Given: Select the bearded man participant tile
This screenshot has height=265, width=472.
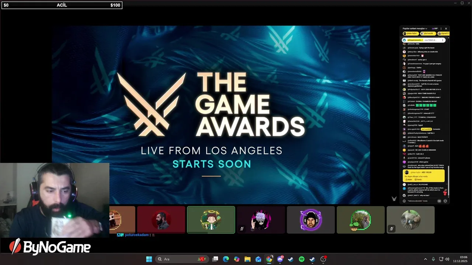Looking at the screenshot, I should pos(161,220).
